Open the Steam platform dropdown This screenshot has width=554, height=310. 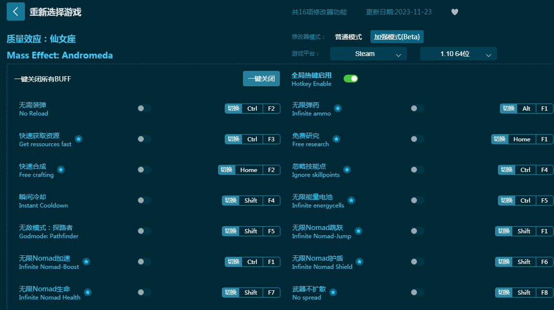click(x=368, y=54)
